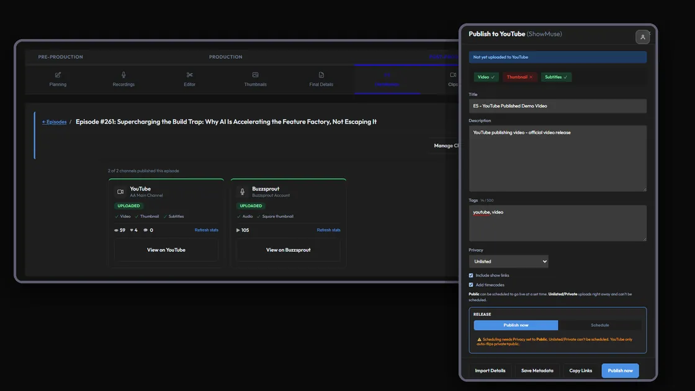Open the Thumbnails tab

point(255,79)
